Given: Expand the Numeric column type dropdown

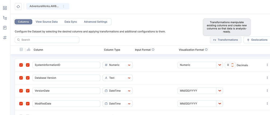Looking at the screenshot, I should pyautogui.click(x=129, y=65).
